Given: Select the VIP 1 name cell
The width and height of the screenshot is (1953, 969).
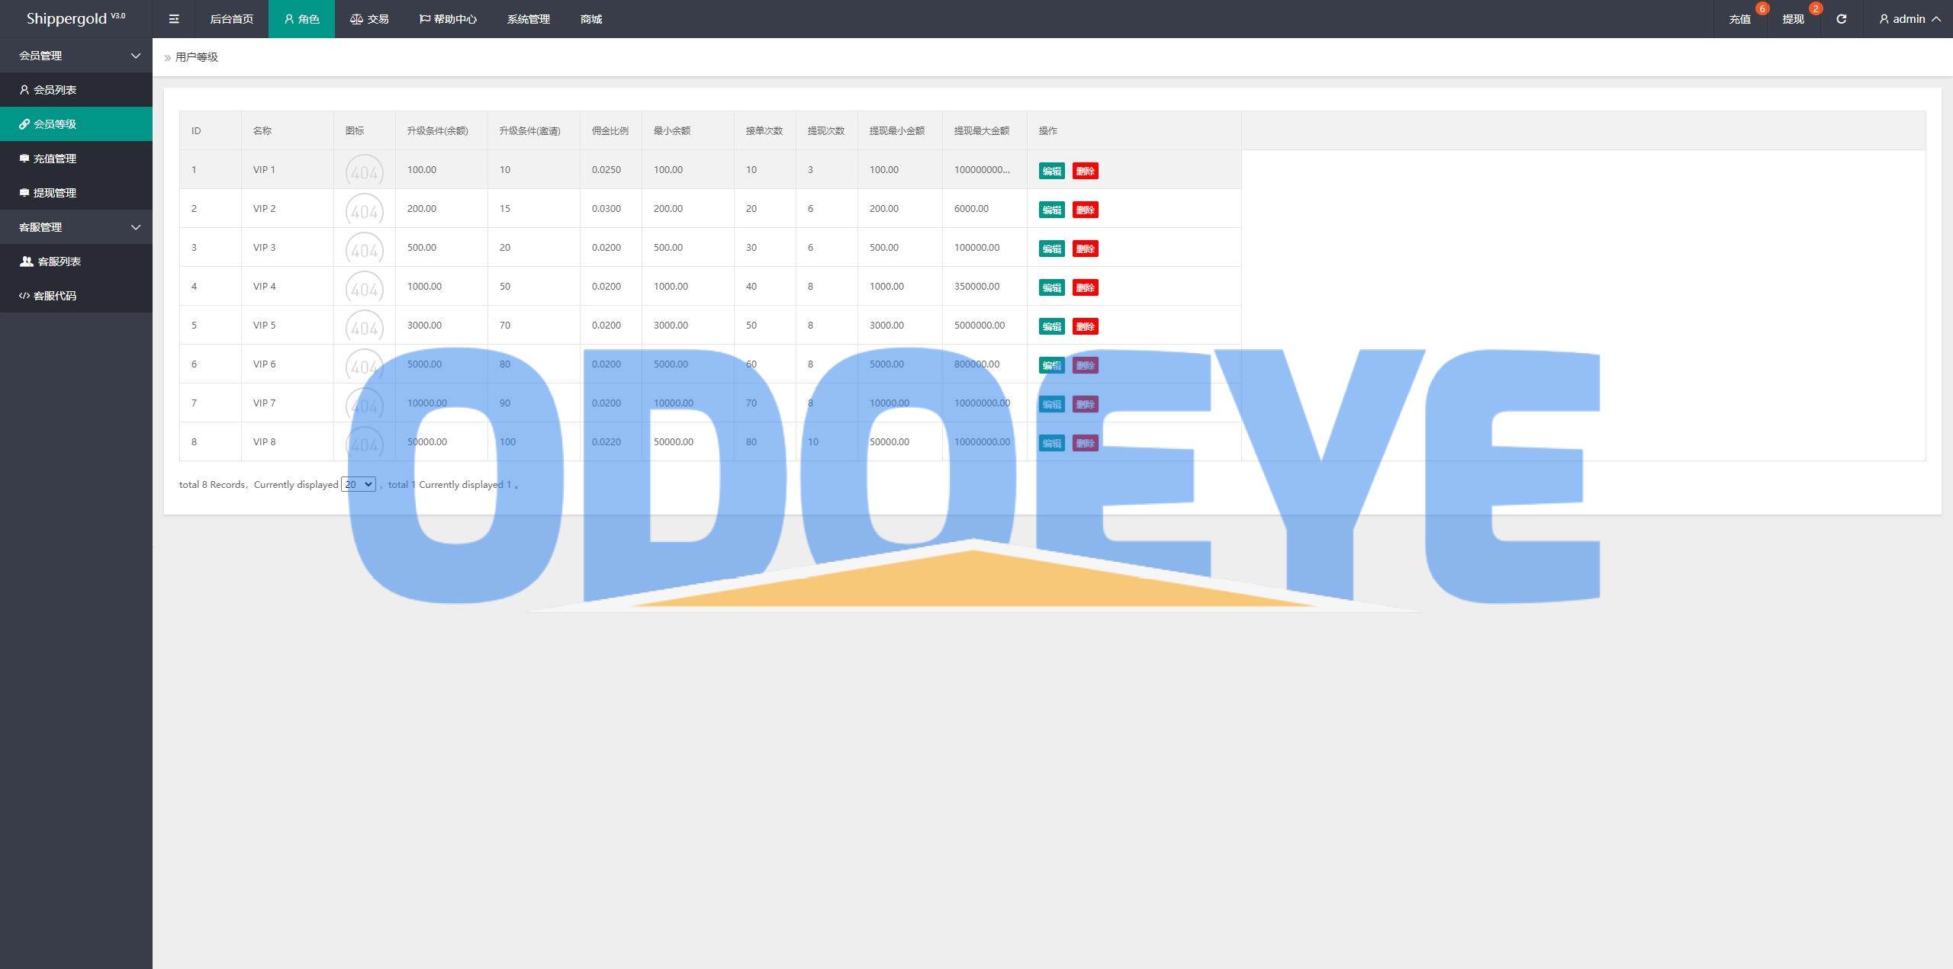Looking at the screenshot, I should pos(288,169).
